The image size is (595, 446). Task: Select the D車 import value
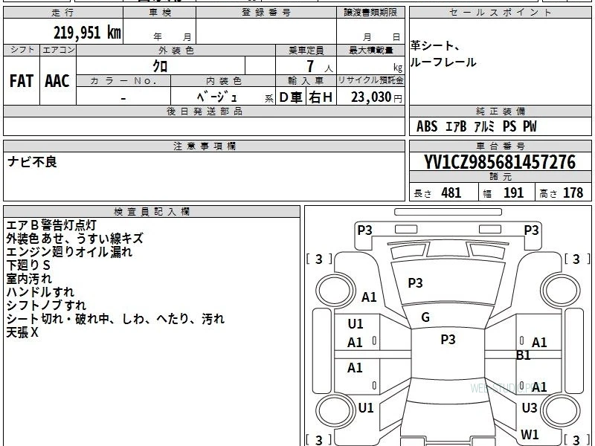[x=291, y=97]
